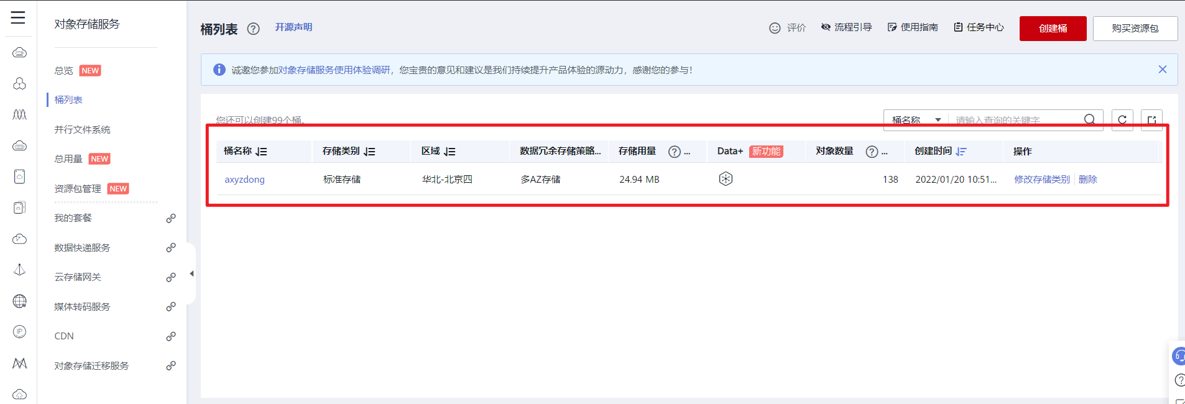Open 媒体转码服务 external link
1185x404 pixels.
[x=82, y=307]
